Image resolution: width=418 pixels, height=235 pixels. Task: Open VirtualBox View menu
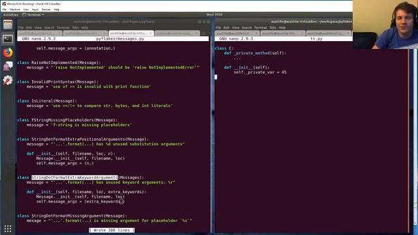26,9
